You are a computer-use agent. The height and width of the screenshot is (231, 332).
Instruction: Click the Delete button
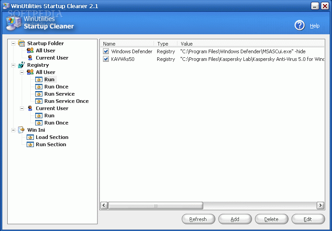(x=271, y=219)
